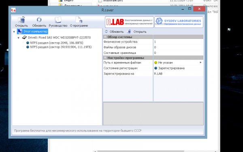Collapse the Обзор системы section

(105, 37)
